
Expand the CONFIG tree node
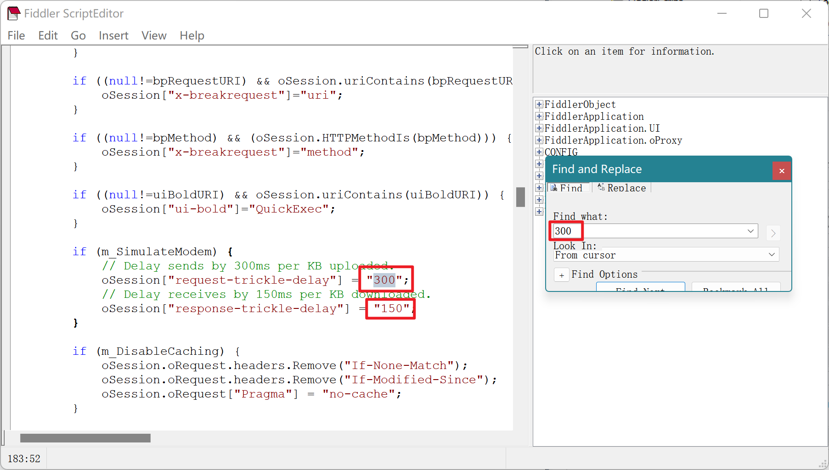[x=539, y=152]
